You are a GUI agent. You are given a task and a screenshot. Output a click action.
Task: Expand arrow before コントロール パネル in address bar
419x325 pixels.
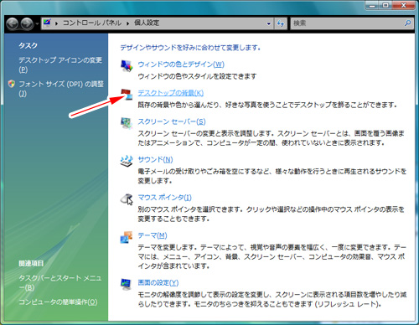tap(56, 23)
